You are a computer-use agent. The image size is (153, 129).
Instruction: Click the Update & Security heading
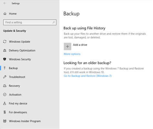15,31
